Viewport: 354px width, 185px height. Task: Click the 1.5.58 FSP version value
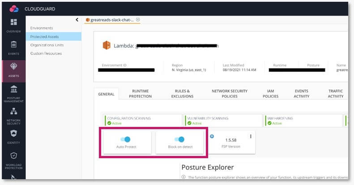(231, 140)
